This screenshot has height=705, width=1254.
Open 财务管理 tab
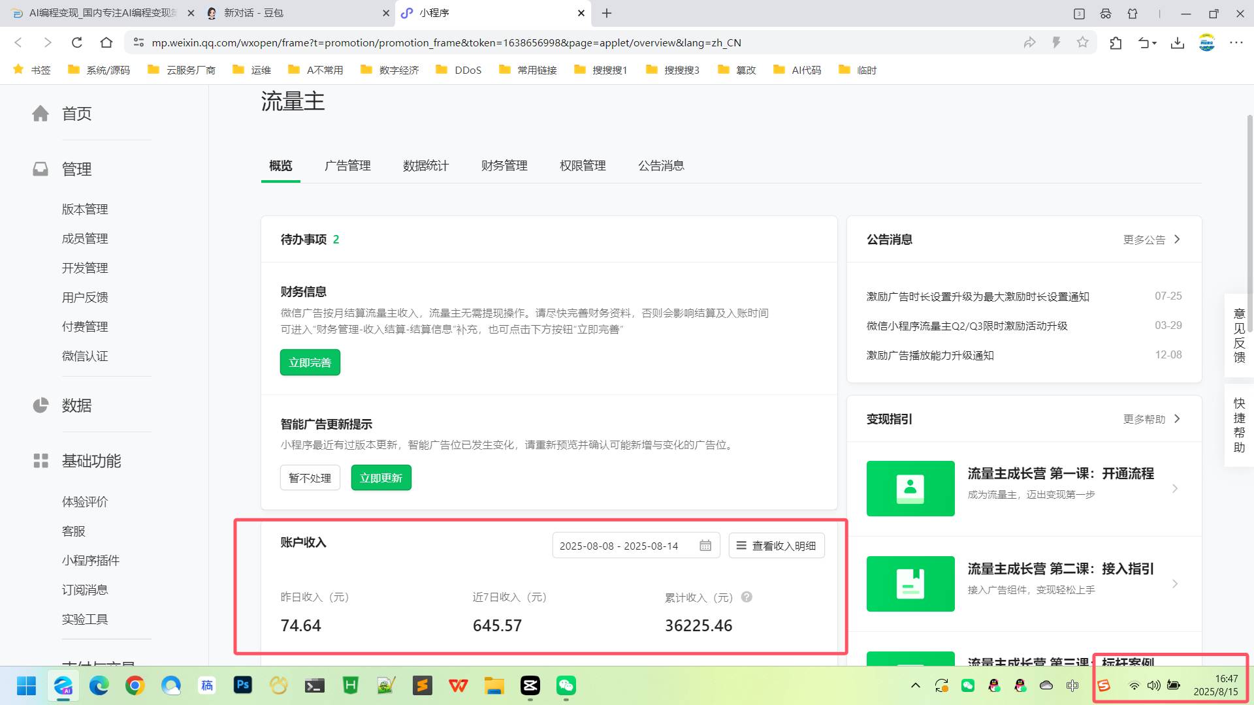pos(504,166)
